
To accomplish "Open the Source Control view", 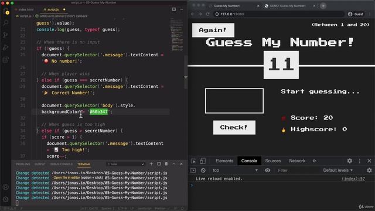I will (6, 35).
